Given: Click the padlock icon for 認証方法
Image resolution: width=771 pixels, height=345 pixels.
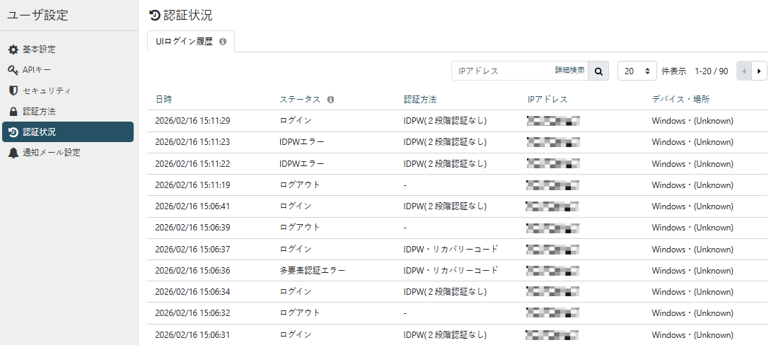Looking at the screenshot, I should 13,112.
